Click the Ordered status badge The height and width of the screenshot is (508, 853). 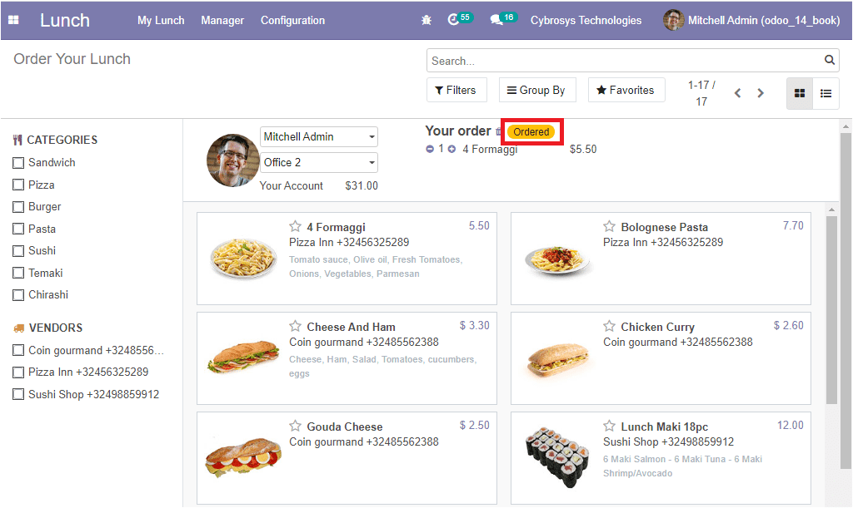531,132
